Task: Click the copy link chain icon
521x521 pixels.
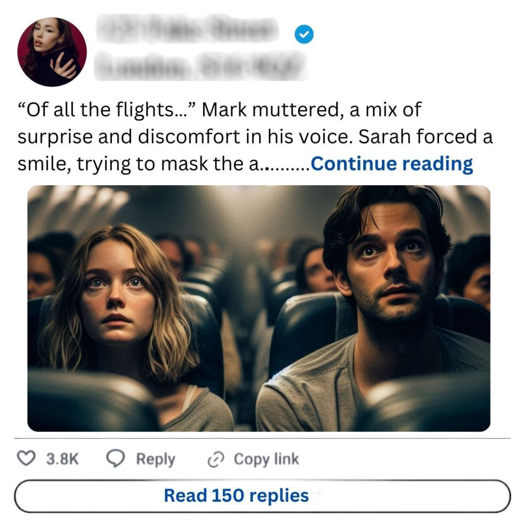Action: click(216, 459)
